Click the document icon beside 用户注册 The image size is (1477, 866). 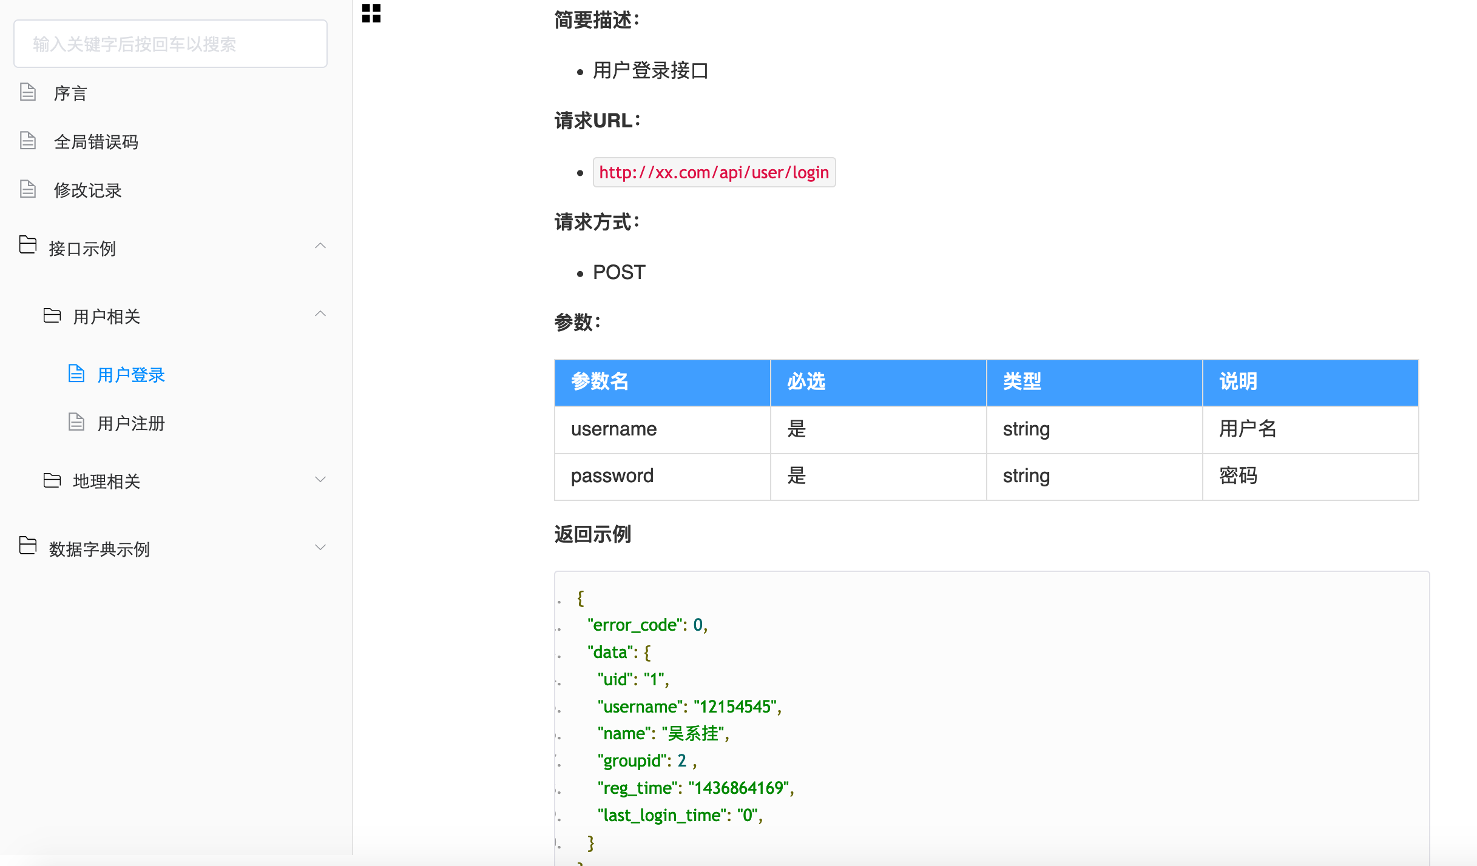pos(76,422)
